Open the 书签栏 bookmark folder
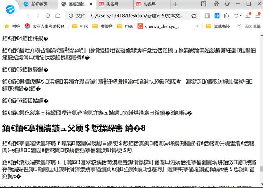263x188 pixels. pyautogui.click(x=102, y=26)
